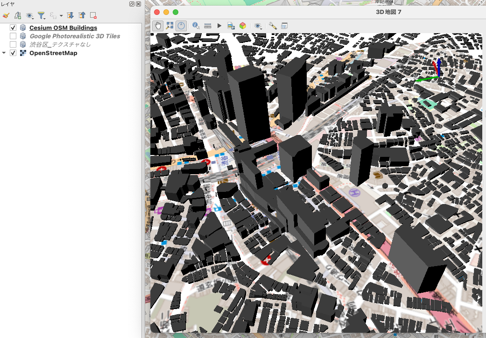This screenshot has height=338, width=486.
Task: Select the measurement tool
Action: pyautogui.click(x=208, y=26)
